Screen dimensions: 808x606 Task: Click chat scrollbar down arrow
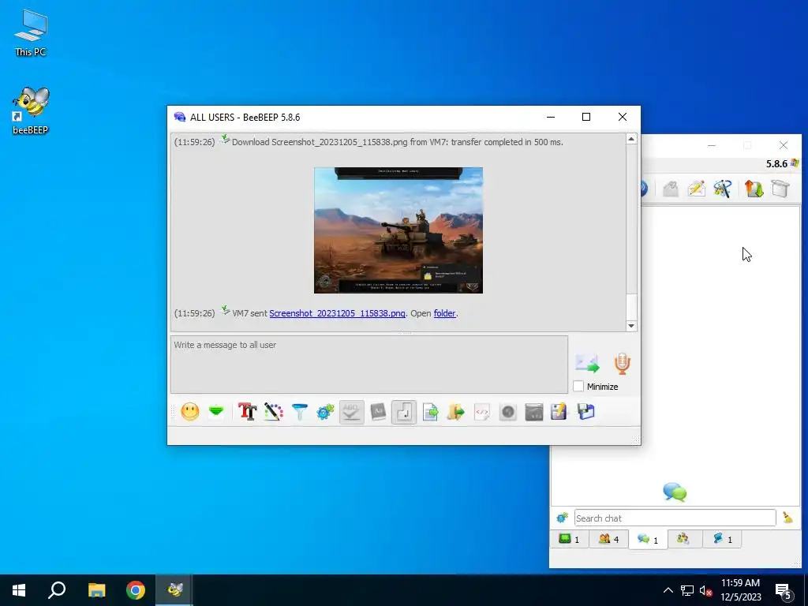click(x=631, y=326)
